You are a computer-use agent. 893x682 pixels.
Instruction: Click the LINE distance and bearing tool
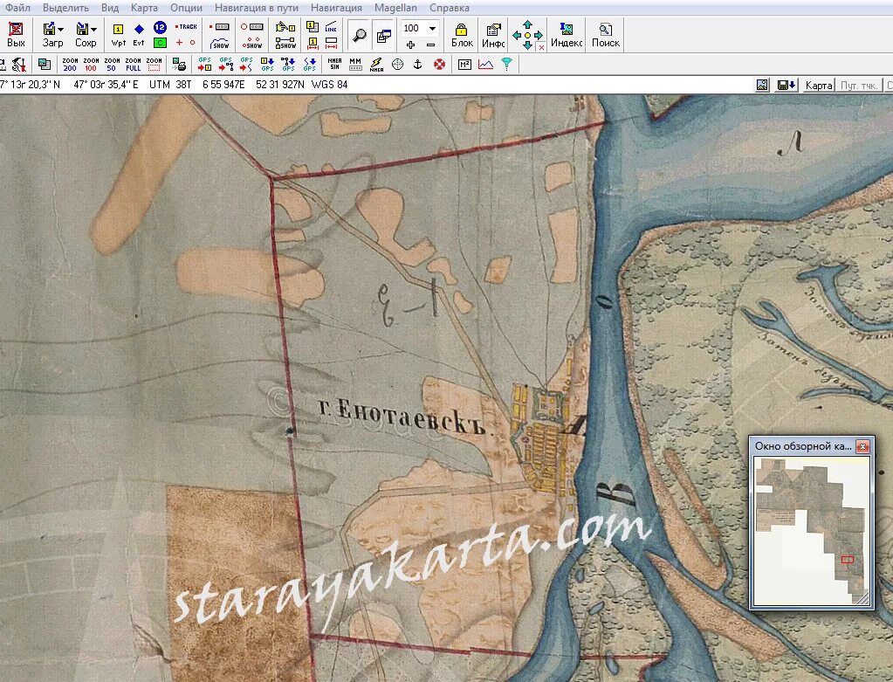click(x=331, y=27)
